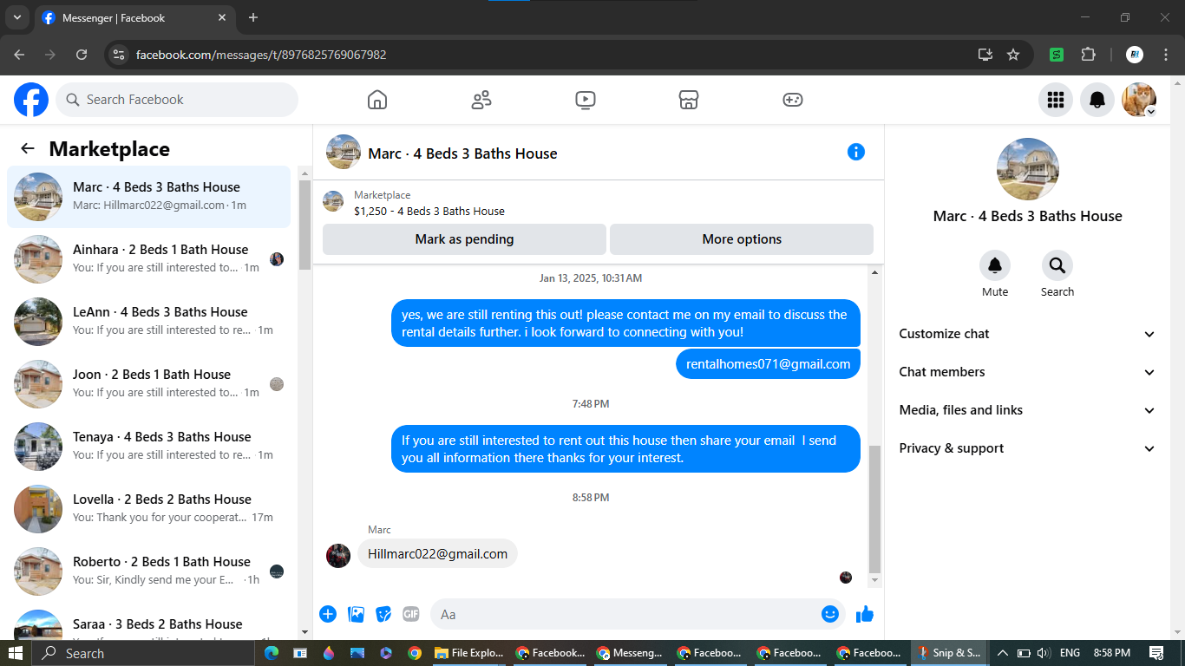Open the browser Extensions puzzle icon
The width and height of the screenshot is (1185, 666).
[x=1088, y=55]
